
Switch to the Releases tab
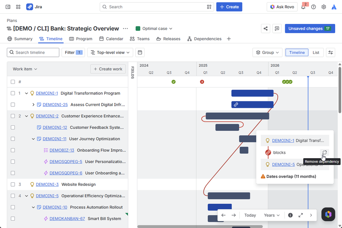168,39
